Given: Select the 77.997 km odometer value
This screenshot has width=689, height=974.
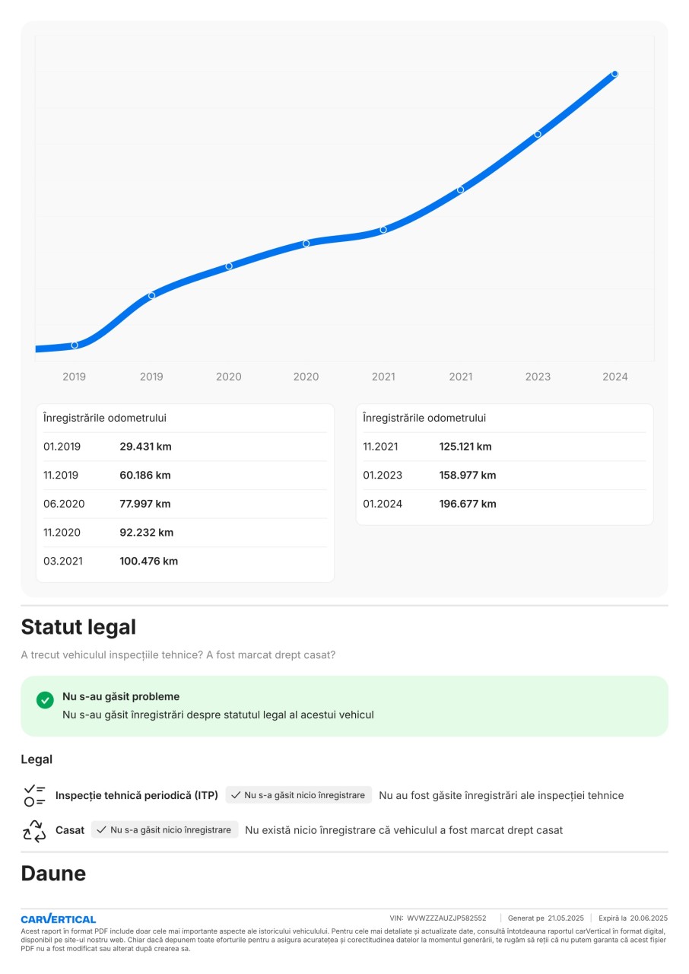Looking at the screenshot, I should pos(145,504).
